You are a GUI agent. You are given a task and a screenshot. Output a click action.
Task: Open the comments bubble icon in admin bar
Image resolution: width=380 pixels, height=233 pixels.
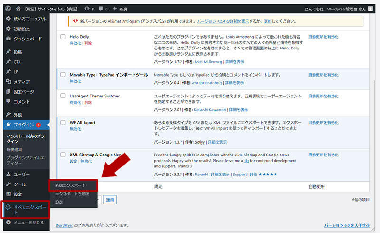tap(101, 9)
